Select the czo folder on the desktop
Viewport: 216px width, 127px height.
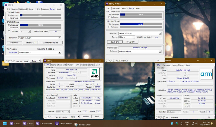tap(5, 65)
